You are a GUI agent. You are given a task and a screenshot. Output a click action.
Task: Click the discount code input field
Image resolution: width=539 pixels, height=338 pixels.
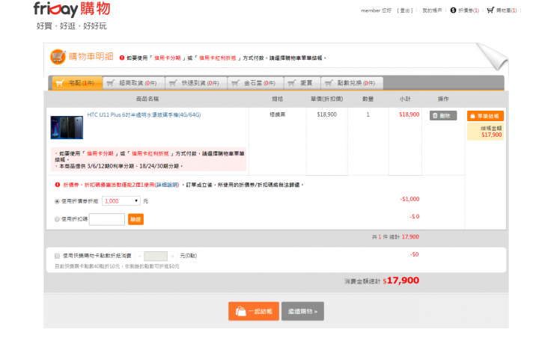click(107, 219)
